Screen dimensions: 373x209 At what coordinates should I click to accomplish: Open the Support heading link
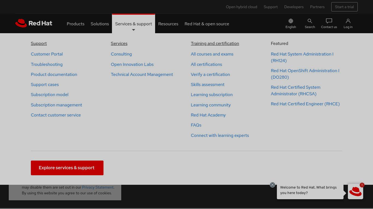point(39,44)
